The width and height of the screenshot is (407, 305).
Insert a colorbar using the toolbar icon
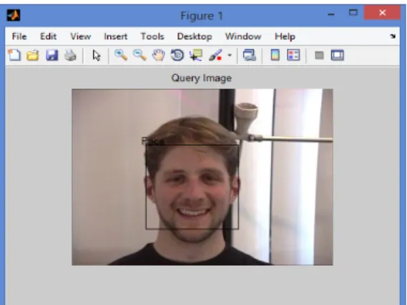click(275, 55)
